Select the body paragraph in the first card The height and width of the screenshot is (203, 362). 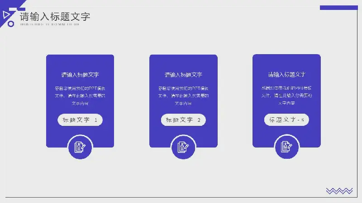pyautogui.click(x=80, y=96)
